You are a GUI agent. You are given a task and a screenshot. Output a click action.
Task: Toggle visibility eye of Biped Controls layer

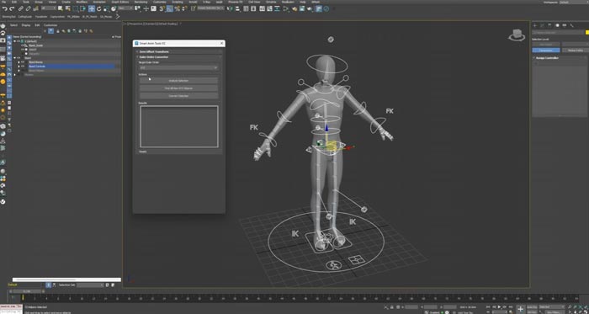pos(23,67)
